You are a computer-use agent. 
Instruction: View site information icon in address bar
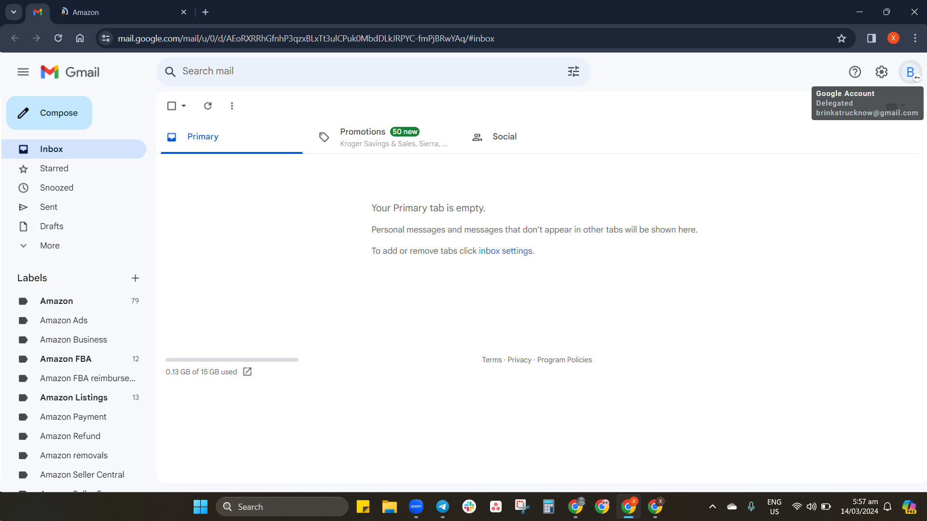[106, 38]
